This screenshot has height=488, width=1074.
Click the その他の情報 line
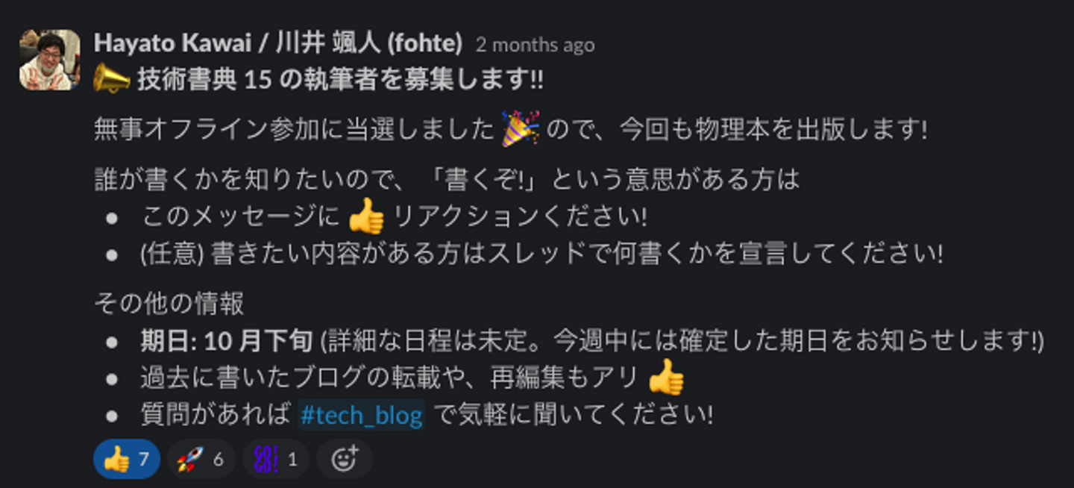169,304
